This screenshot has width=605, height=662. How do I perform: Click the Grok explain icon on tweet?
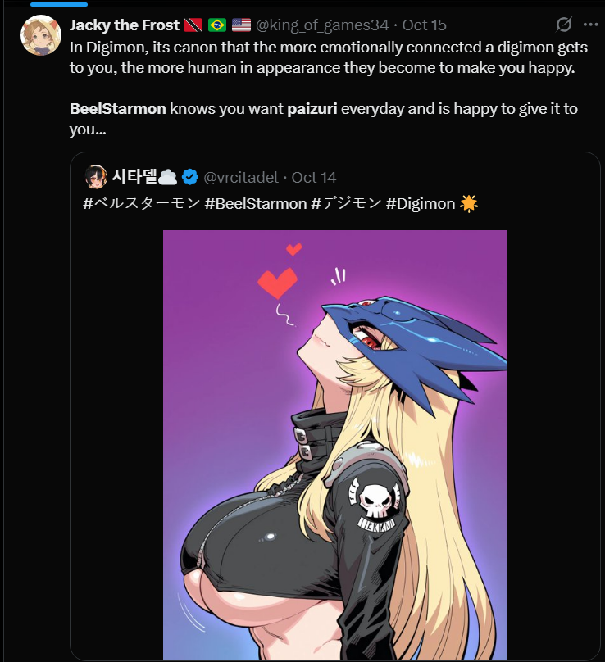coord(563,25)
